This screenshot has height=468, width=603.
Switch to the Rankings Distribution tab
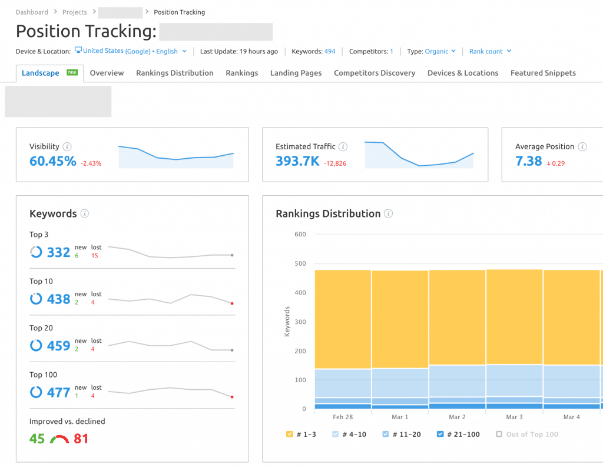click(x=174, y=73)
